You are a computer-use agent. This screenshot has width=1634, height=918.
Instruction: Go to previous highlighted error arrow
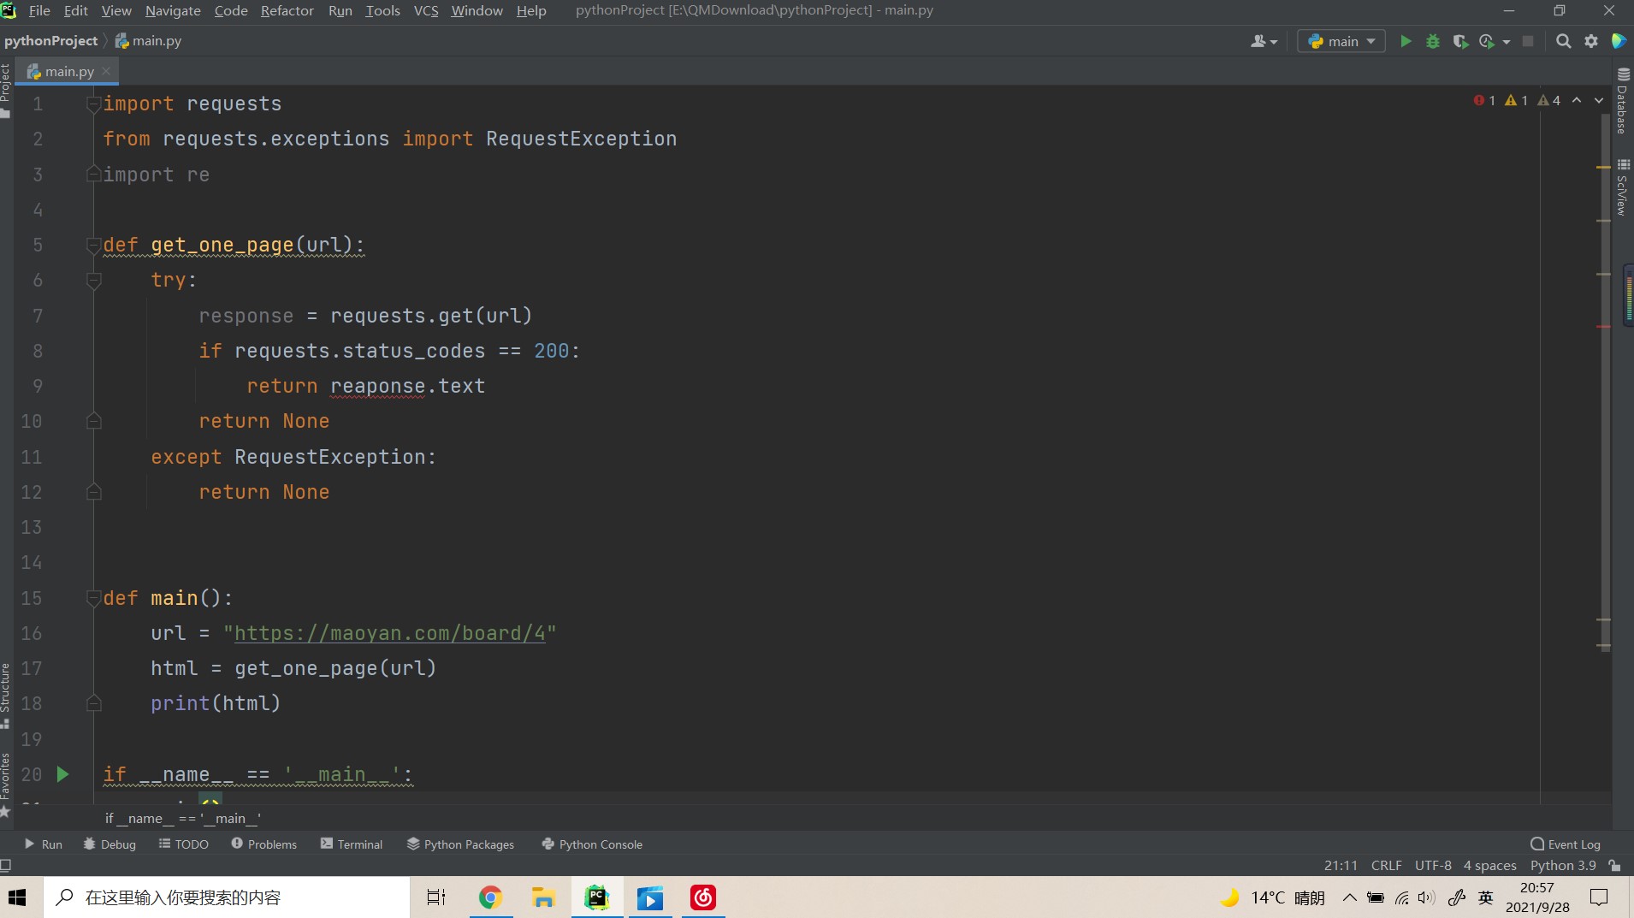point(1577,100)
